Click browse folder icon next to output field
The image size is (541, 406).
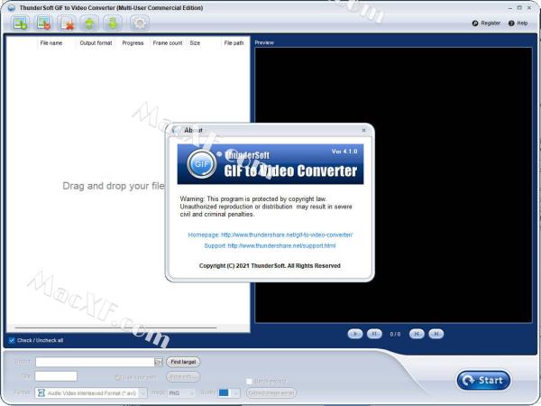coord(158,362)
